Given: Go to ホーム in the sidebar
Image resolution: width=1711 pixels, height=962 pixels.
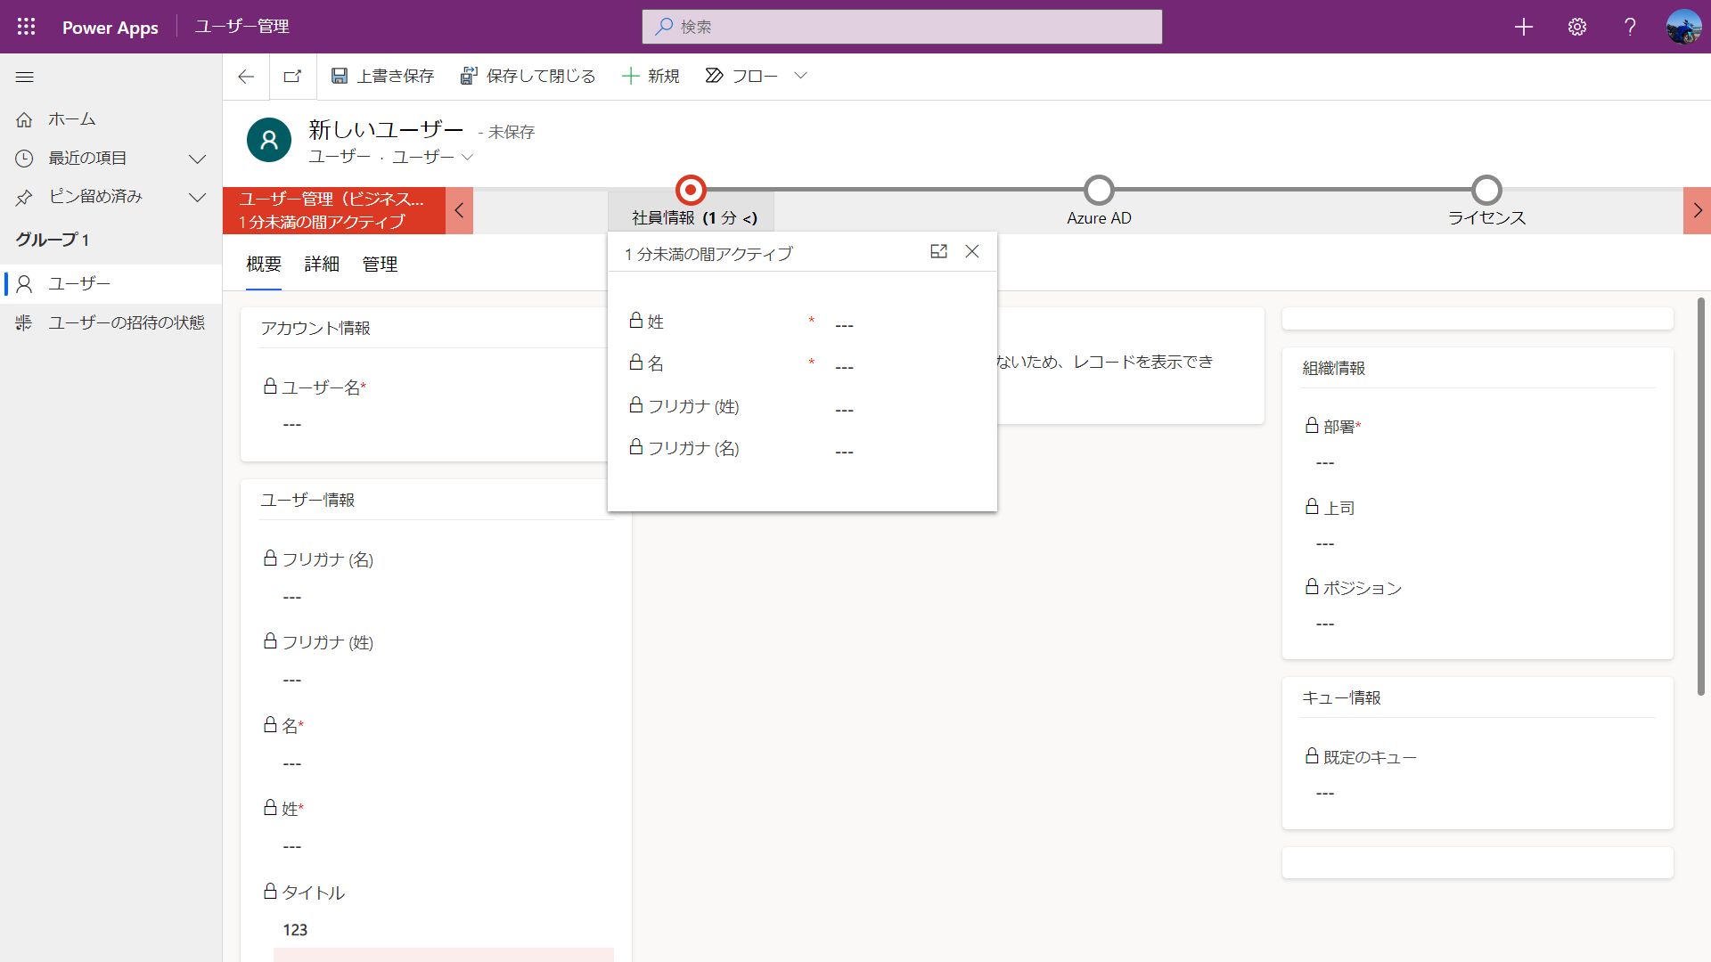Looking at the screenshot, I should point(111,119).
